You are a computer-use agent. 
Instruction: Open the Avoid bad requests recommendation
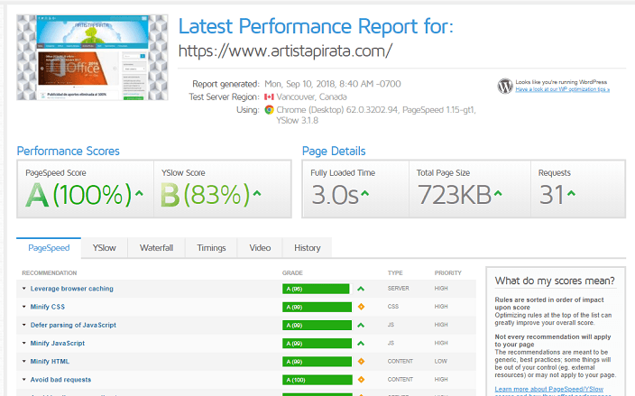coord(60,380)
